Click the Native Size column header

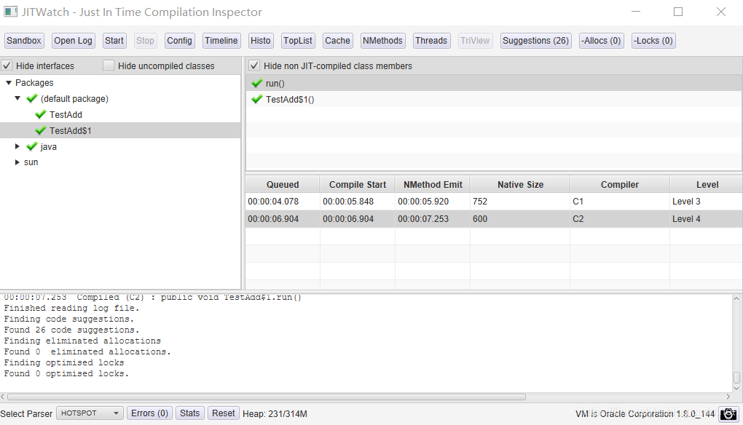point(520,185)
